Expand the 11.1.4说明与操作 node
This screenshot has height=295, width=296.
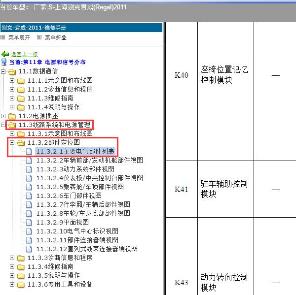(x=12, y=107)
